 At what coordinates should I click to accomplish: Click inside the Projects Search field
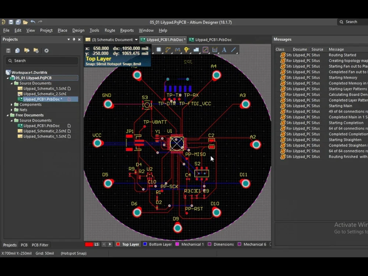[42, 60]
